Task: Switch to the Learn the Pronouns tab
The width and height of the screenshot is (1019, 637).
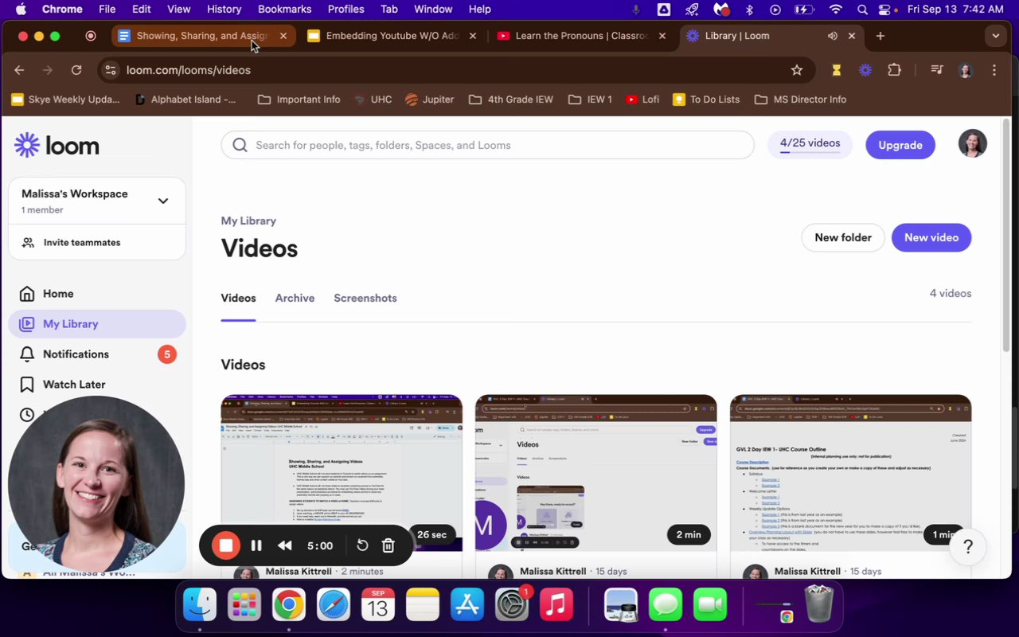Action: coord(582,36)
